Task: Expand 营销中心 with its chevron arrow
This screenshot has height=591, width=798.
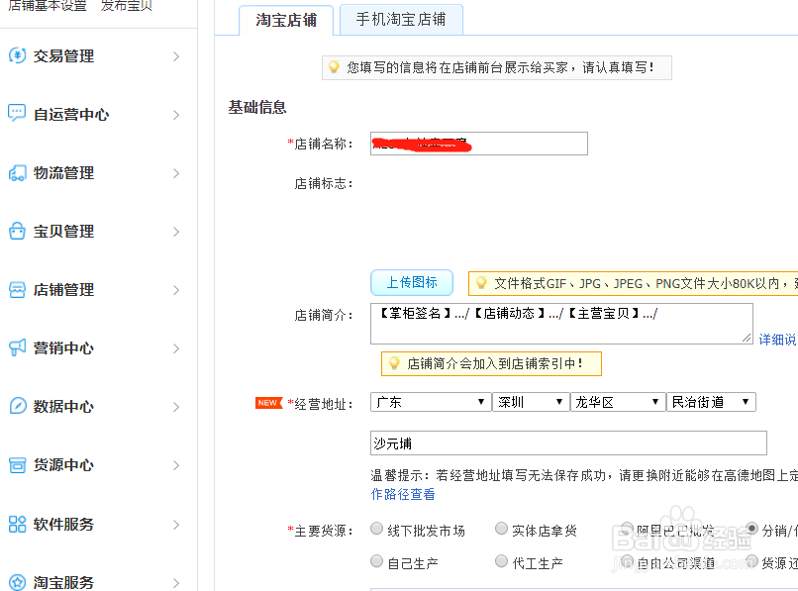Action: tap(176, 348)
